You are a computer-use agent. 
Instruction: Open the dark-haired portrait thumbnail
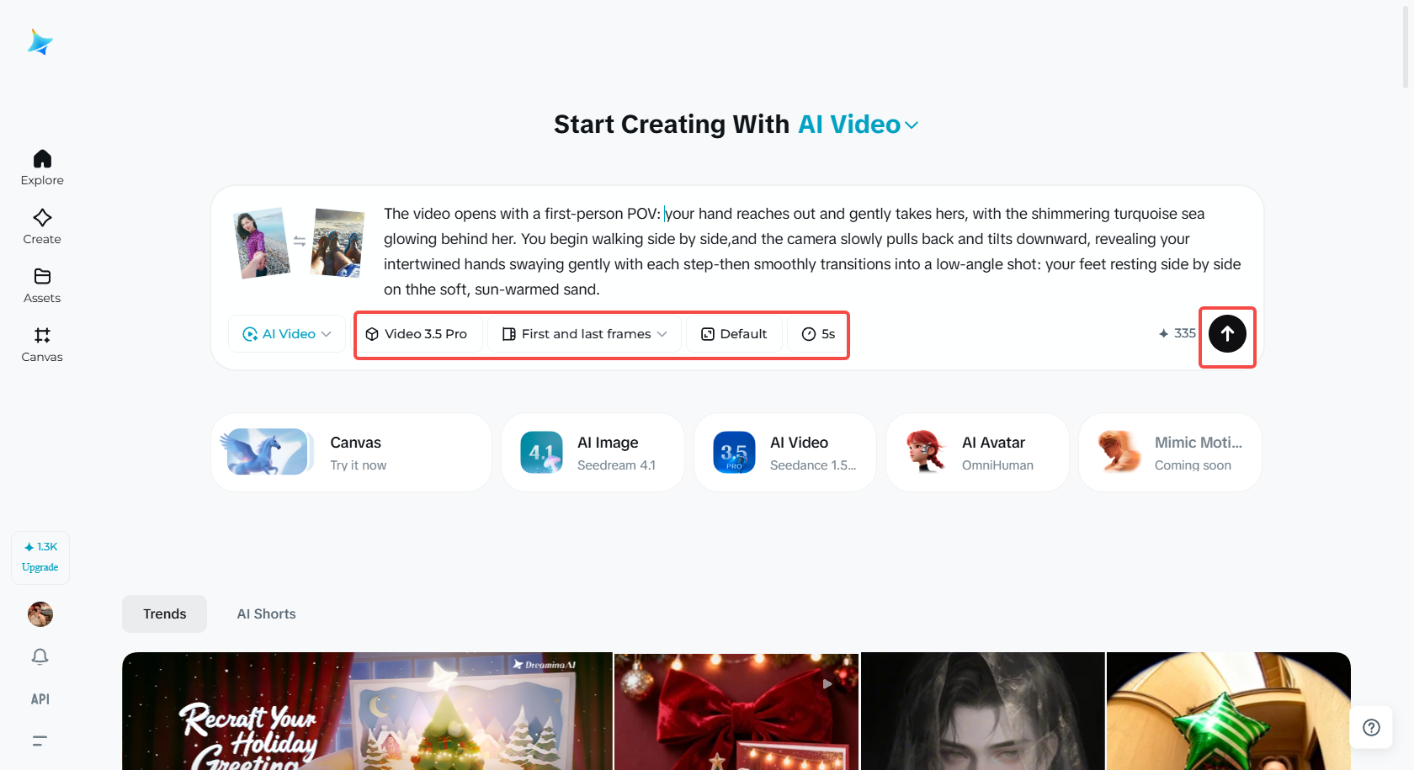click(982, 711)
